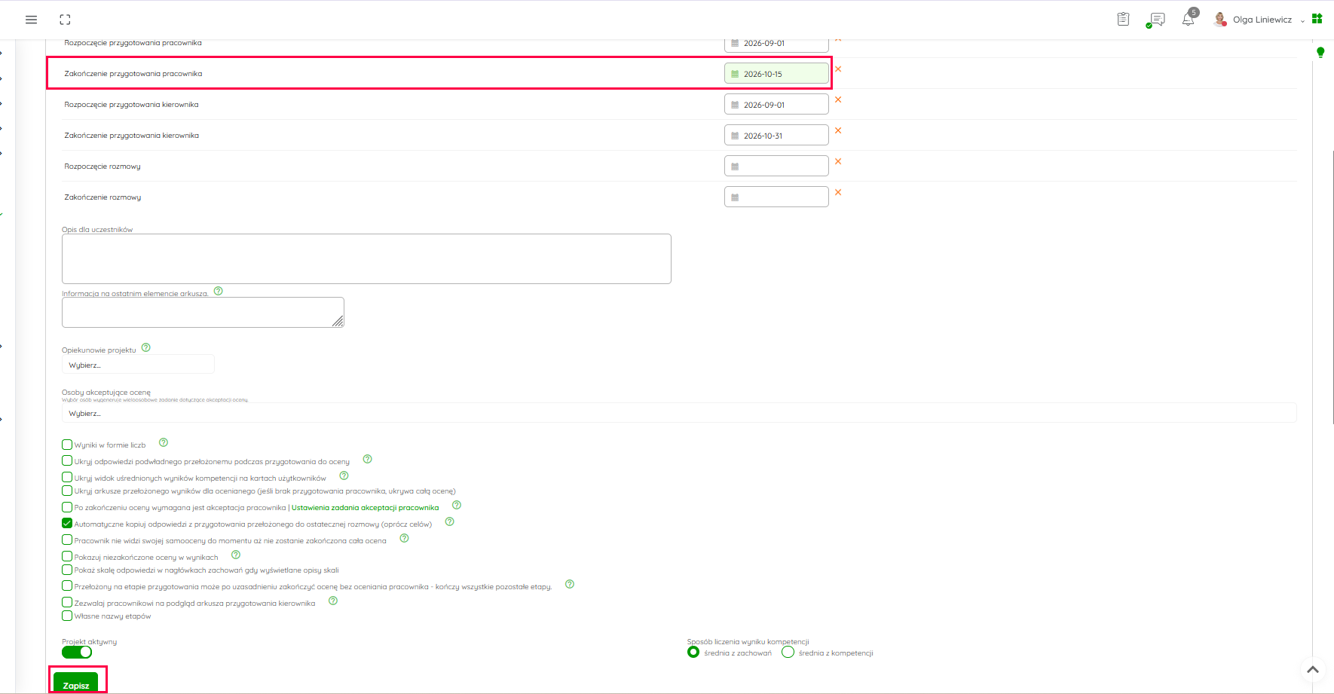Open date picker for Zakończenie przygotowania kierownika
The height and width of the screenshot is (694, 1334).
coord(776,136)
